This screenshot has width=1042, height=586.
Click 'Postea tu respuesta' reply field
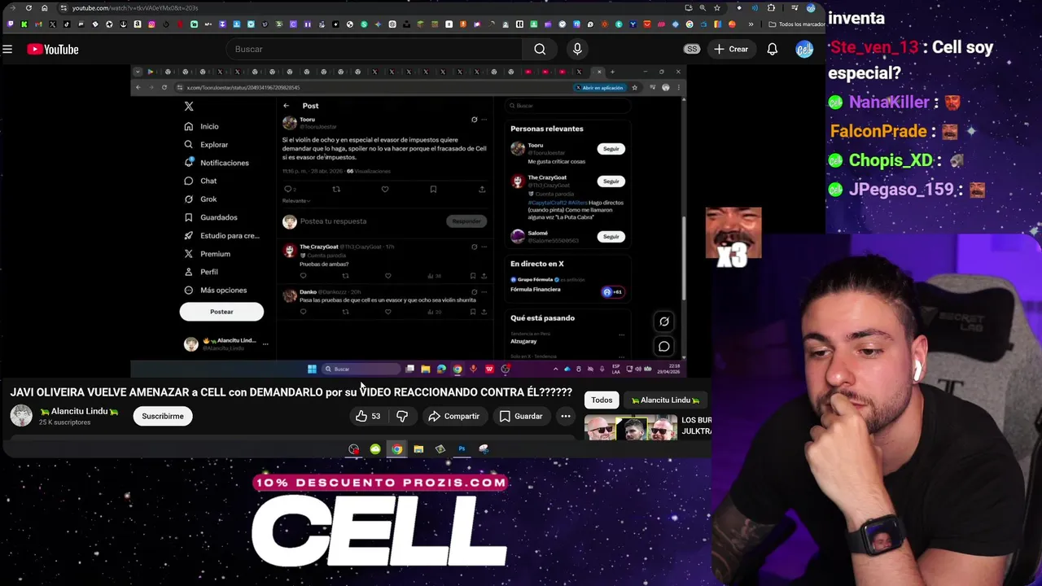pyautogui.click(x=333, y=221)
